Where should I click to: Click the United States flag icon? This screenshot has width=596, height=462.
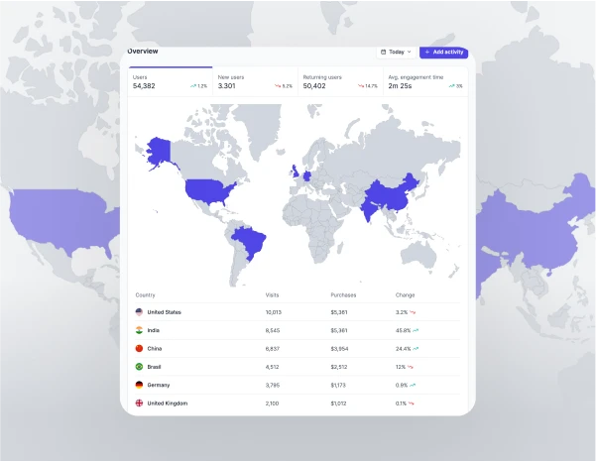(139, 312)
